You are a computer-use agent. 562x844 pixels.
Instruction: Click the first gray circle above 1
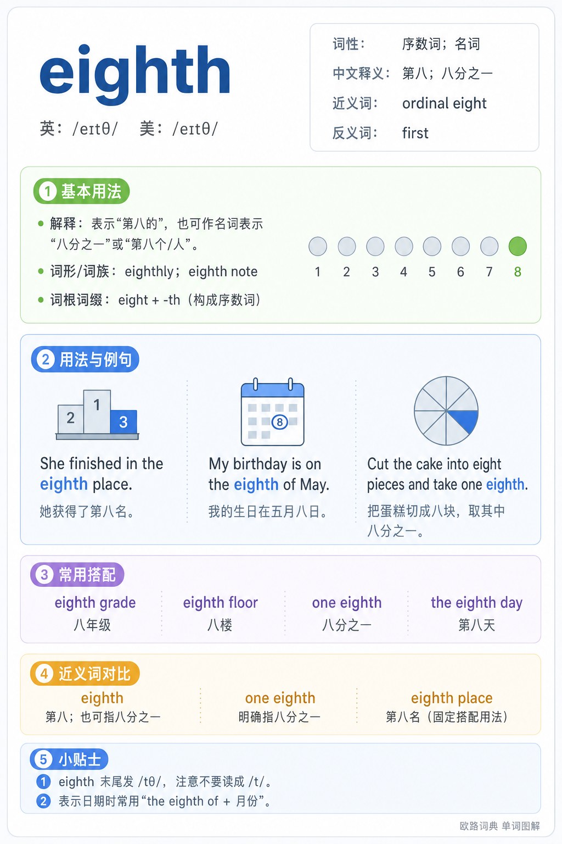[318, 246]
